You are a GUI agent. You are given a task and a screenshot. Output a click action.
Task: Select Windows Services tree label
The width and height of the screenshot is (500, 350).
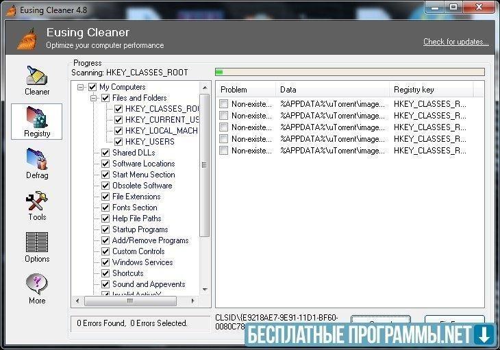pyautogui.click(x=142, y=262)
